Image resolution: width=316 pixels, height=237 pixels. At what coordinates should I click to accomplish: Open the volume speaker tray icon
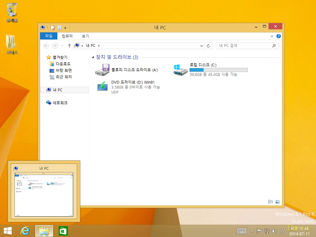pyautogui.click(x=274, y=231)
